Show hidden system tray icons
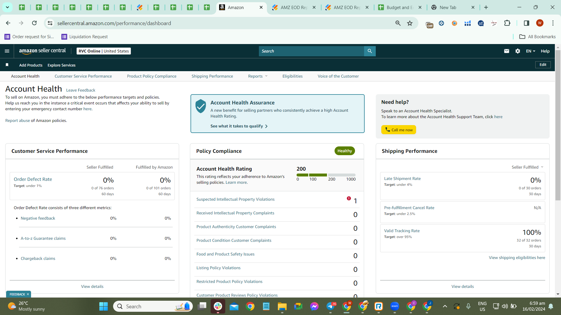 click(x=445, y=306)
